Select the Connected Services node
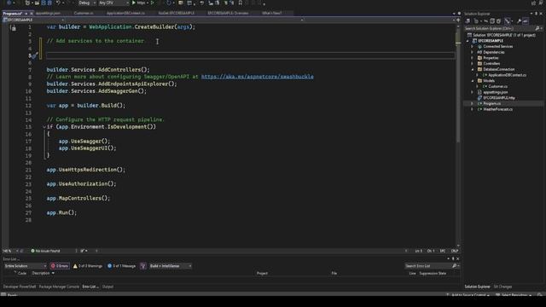 coord(497,46)
